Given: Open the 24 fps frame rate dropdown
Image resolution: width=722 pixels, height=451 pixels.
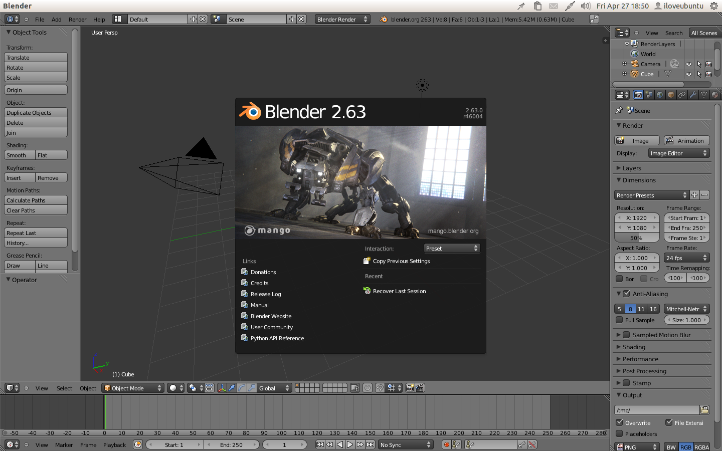Looking at the screenshot, I should 687,258.
